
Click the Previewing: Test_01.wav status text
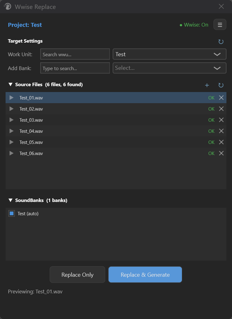pos(35,292)
